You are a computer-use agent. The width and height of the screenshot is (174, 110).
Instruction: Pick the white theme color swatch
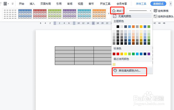pyautogui.click(x=114, y=27)
